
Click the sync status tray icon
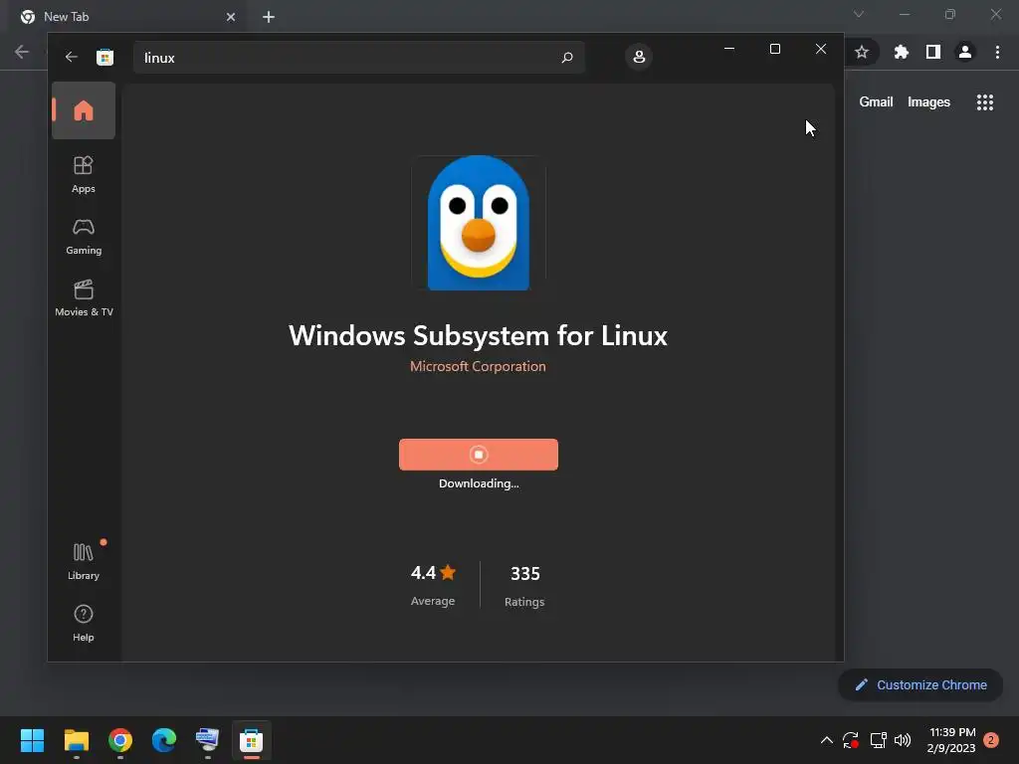[x=851, y=740]
